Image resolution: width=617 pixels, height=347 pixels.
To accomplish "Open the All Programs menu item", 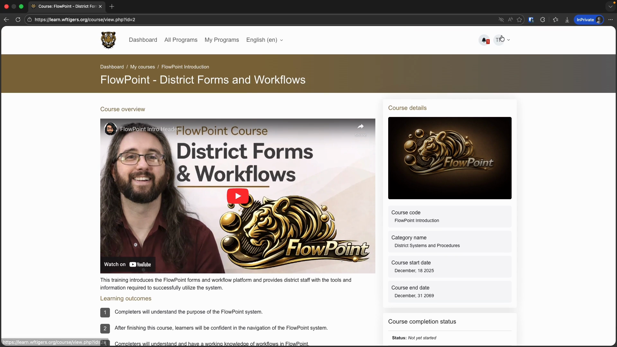I will pyautogui.click(x=181, y=40).
